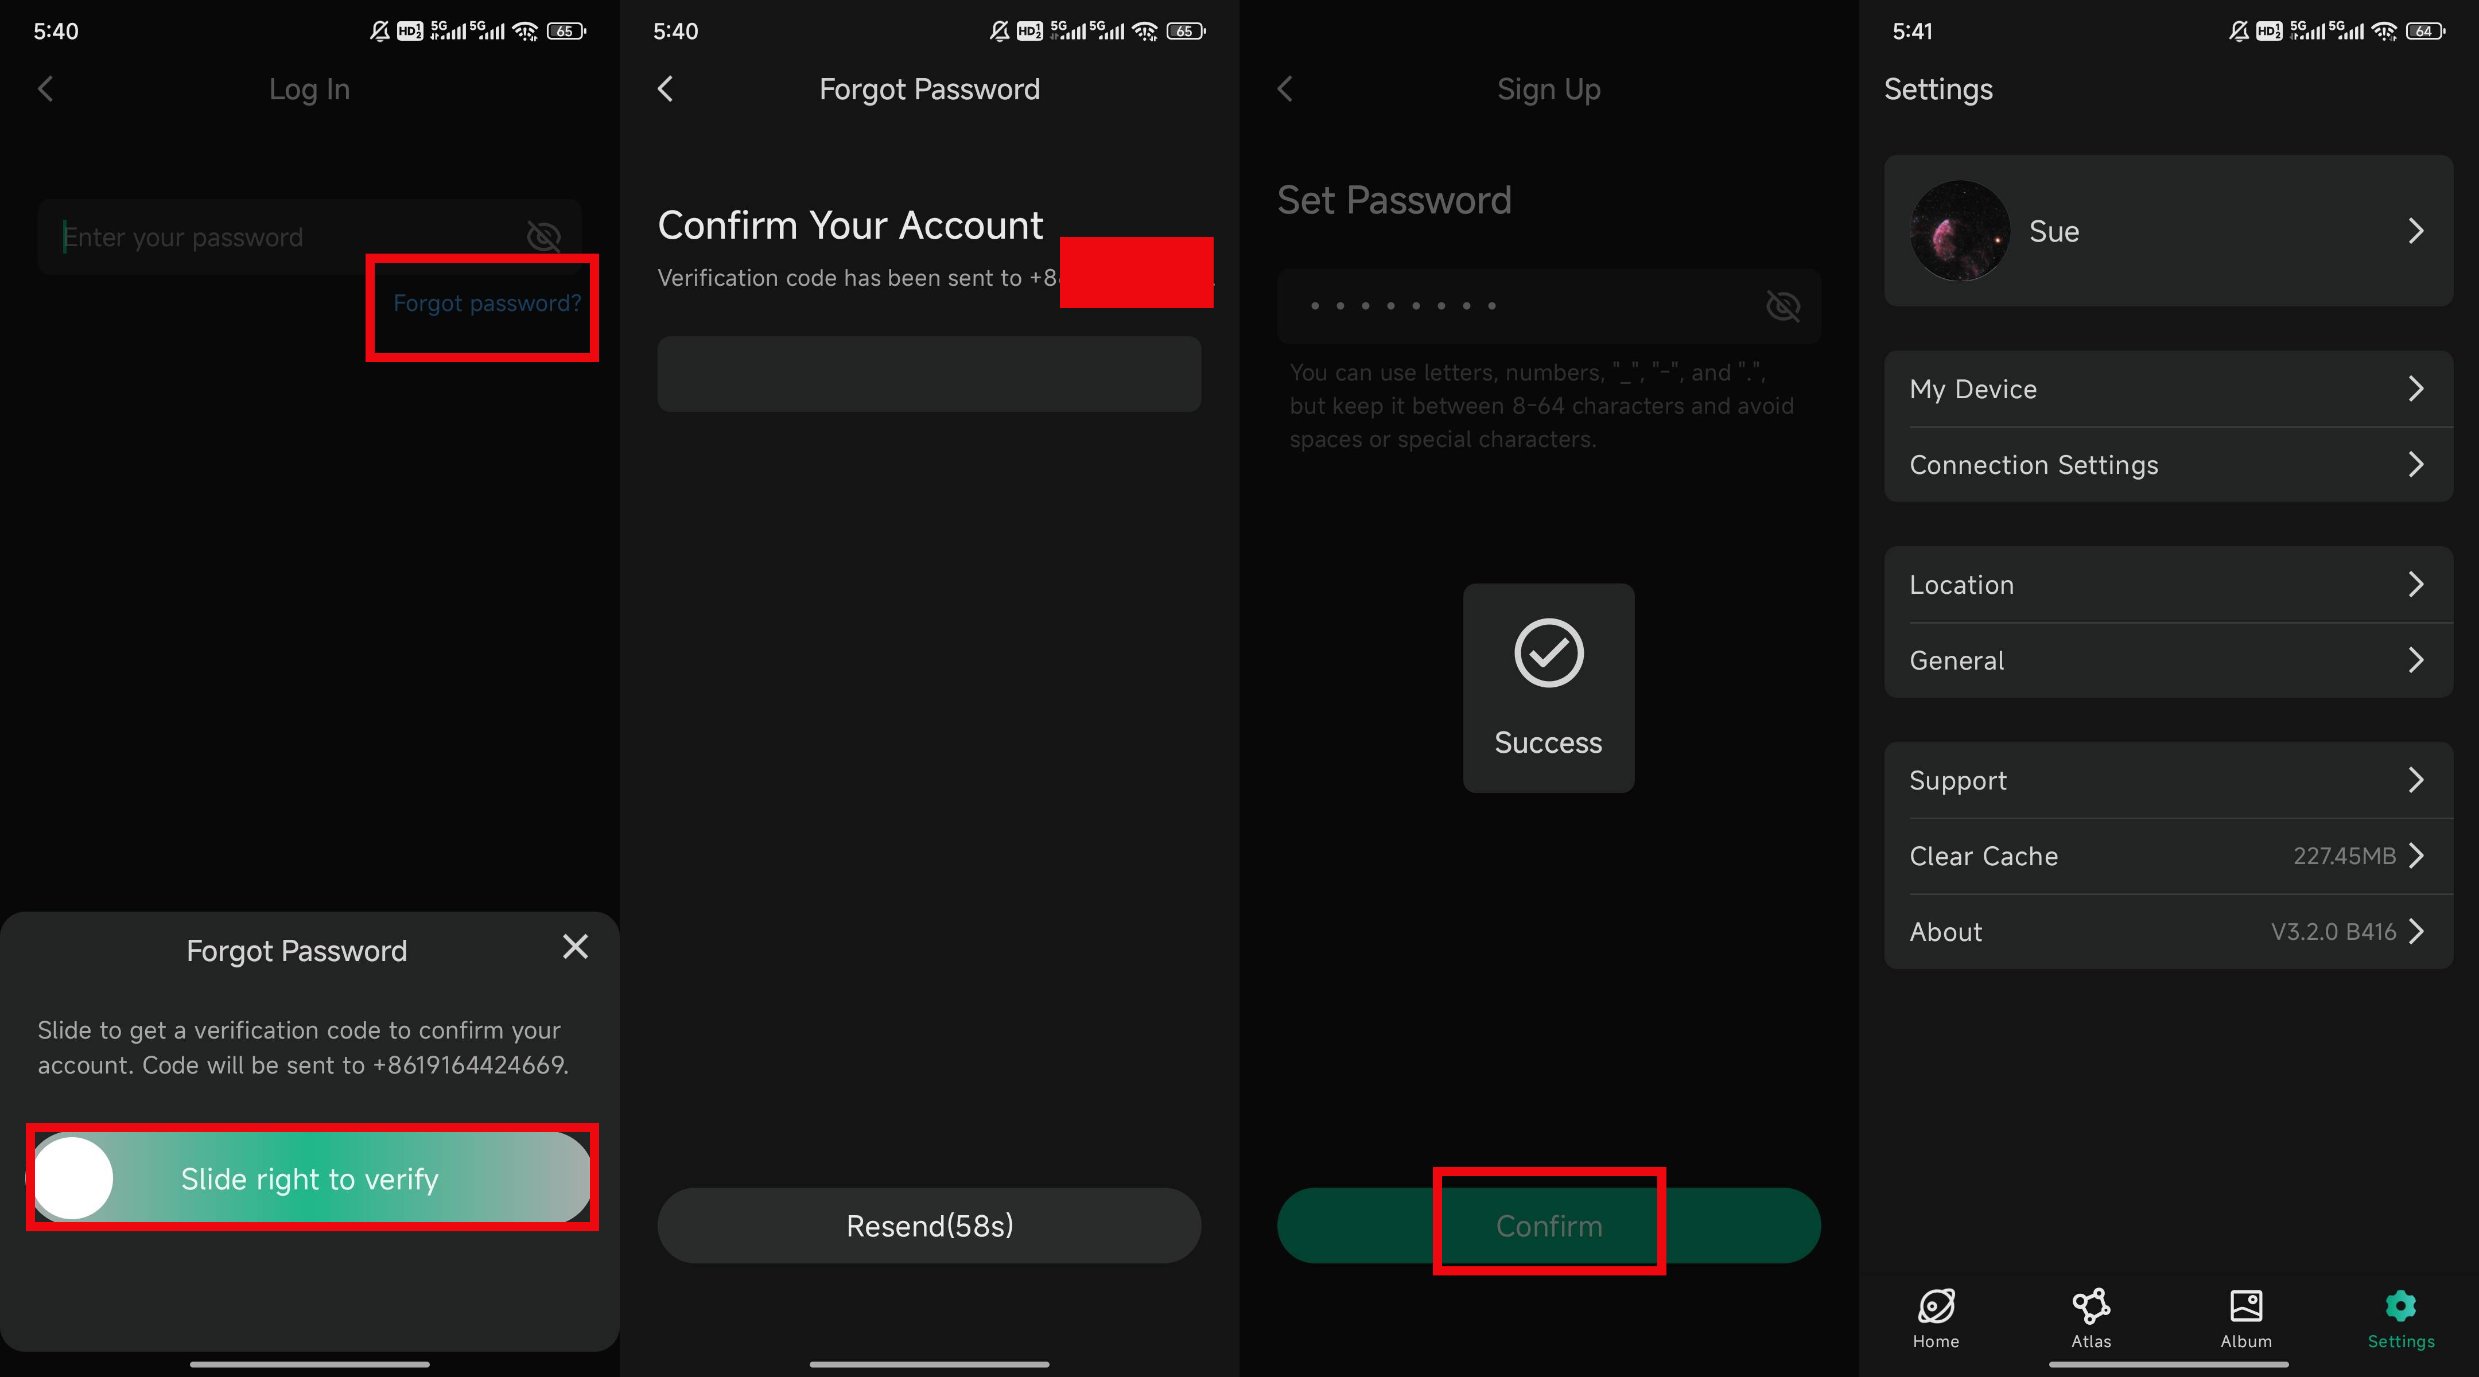Expand the My Device row chevron
This screenshot has width=2479, height=1377.
(x=2415, y=389)
